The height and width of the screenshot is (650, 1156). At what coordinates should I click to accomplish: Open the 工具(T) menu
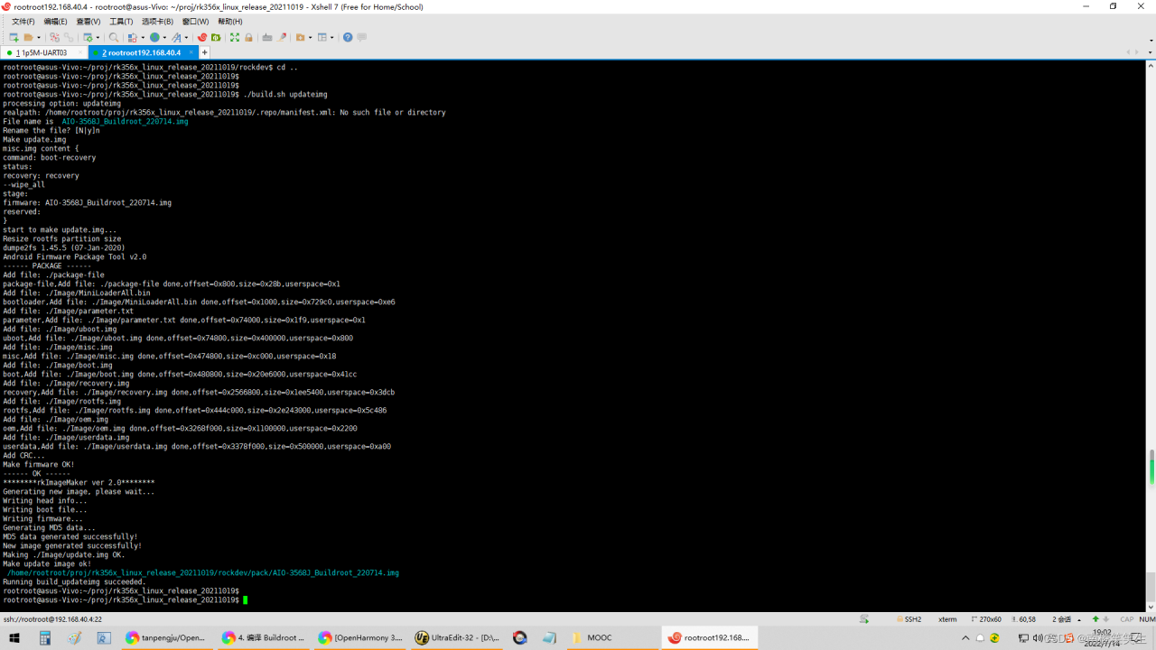pos(121,22)
